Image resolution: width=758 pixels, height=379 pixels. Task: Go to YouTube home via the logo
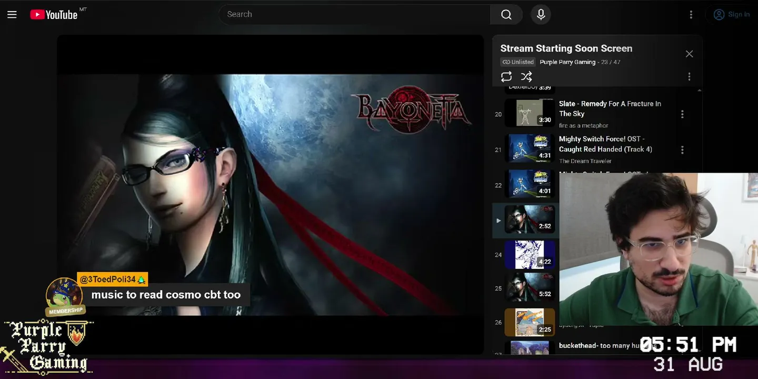54,15
